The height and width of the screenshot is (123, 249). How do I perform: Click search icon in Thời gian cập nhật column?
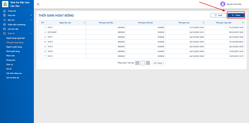click(243, 23)
